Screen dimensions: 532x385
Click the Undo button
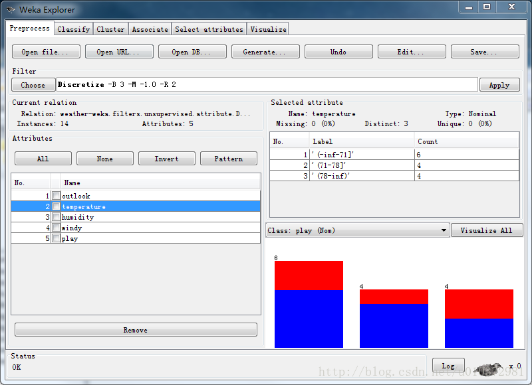coord(338,52)
